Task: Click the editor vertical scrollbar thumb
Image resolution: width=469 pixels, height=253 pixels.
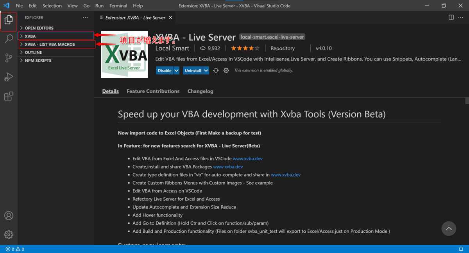Action: (467, 101)
